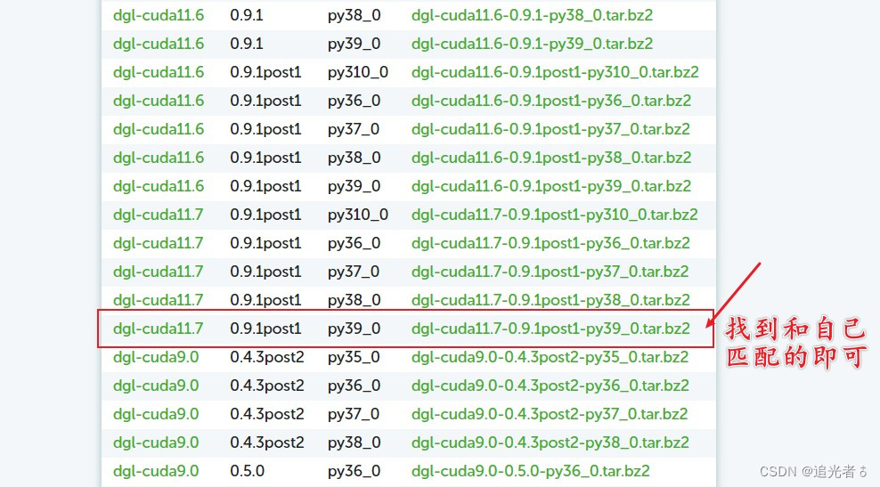Download highlighted dgl-cuda11.7-0.9.1post1-py39_0.tar.bz2 file
The width and height of the screenshot is (880, 487).
(x=550, y=329)
